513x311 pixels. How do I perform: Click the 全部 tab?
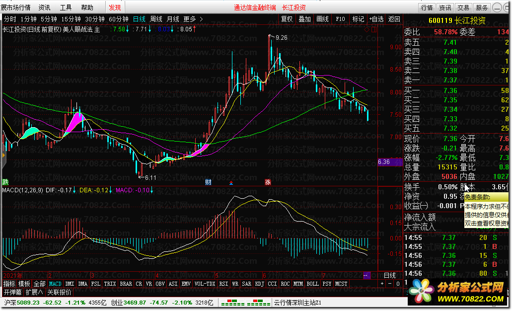tap(40, 284)
